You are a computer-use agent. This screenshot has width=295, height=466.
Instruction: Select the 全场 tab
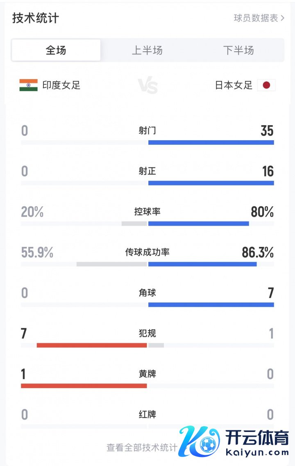pyautogui.click(x=56, y=50)
